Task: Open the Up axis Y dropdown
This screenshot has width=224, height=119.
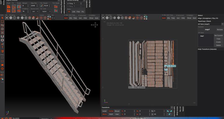Action: click(x=53, y=18)
